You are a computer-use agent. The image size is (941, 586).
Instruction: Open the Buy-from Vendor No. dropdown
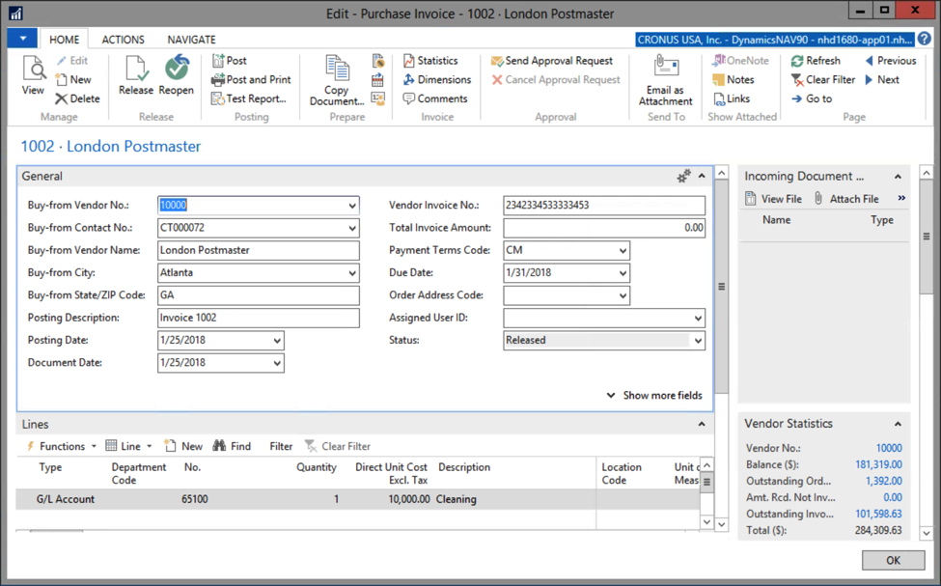[x=352, y=206]
